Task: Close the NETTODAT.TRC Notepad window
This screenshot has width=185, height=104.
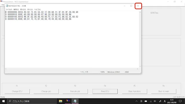Action: tap(138, 6)
